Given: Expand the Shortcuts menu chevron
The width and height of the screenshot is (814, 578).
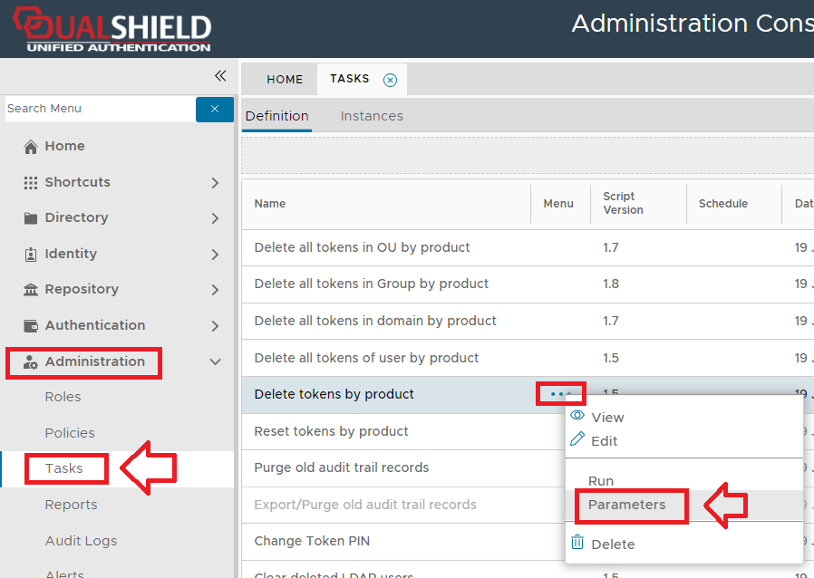Looking at the screenshot, I should tap(215, 183).
